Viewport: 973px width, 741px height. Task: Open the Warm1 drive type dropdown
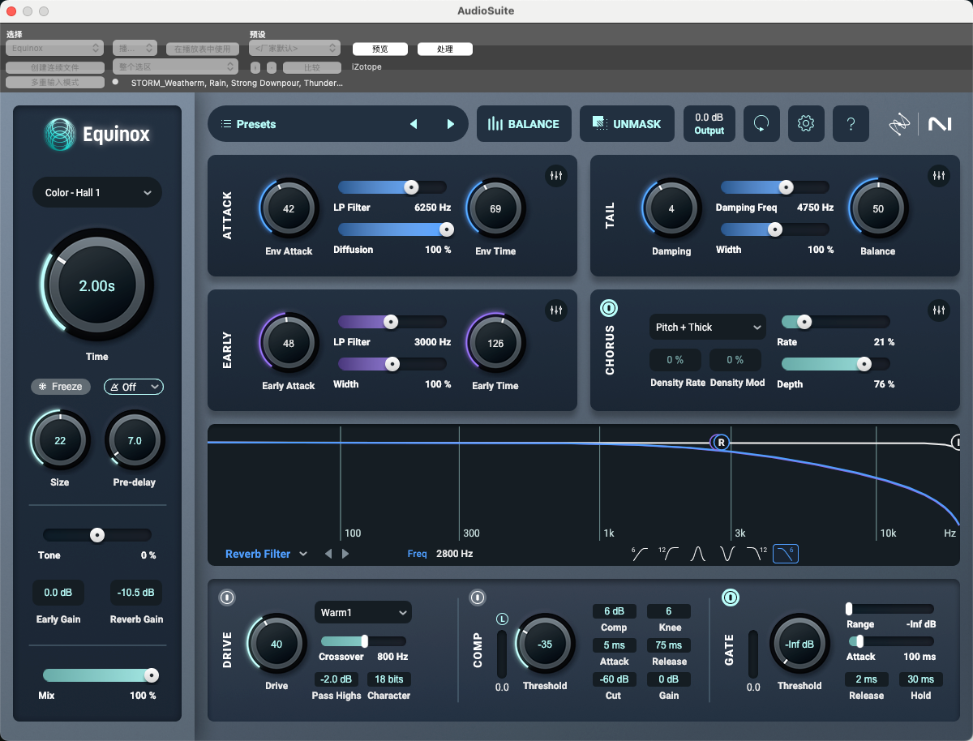(x=362, y=613)
